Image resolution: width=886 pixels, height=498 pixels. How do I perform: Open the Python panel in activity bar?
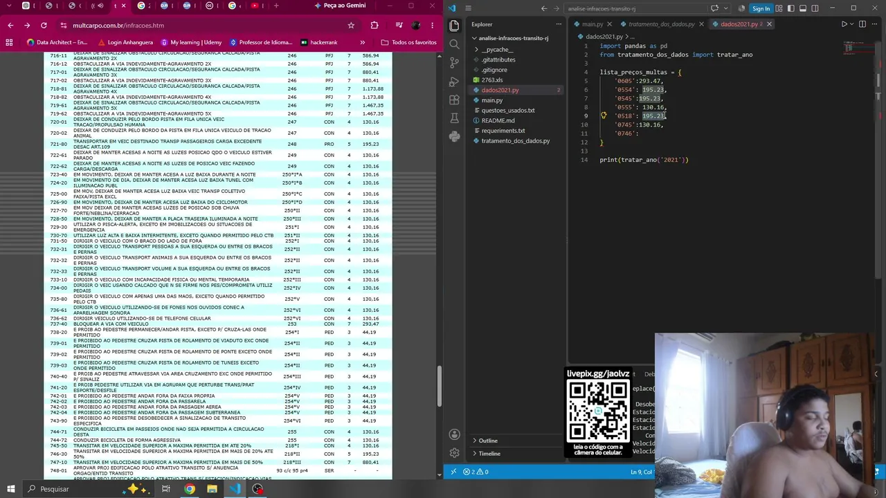454,136
